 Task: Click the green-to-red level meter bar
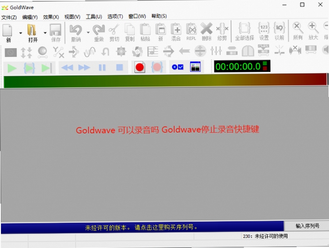click(165, 80)
